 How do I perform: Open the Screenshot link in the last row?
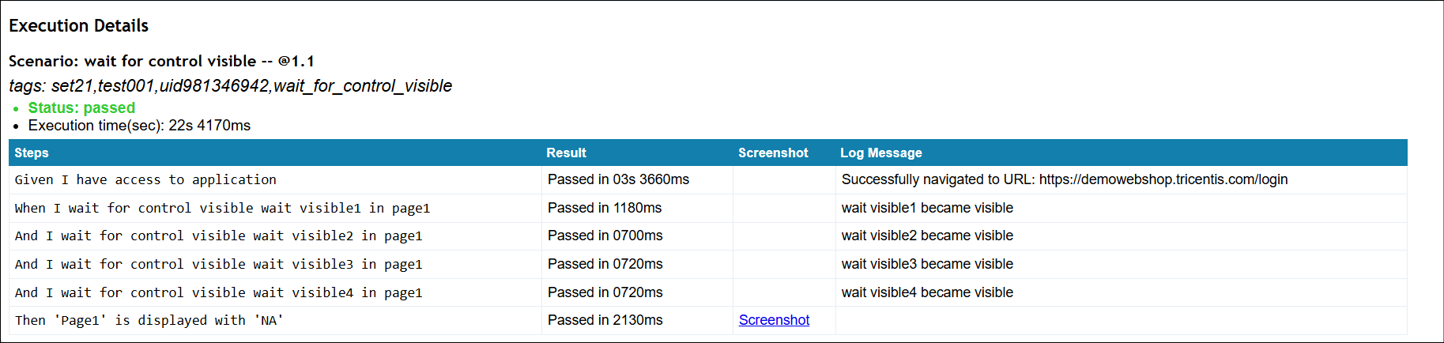click(x=774, y=320)
